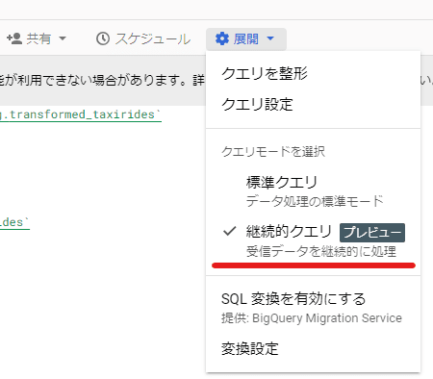
Task: Click the transformed_taxirides table link in editor
Action: (80, 114)
